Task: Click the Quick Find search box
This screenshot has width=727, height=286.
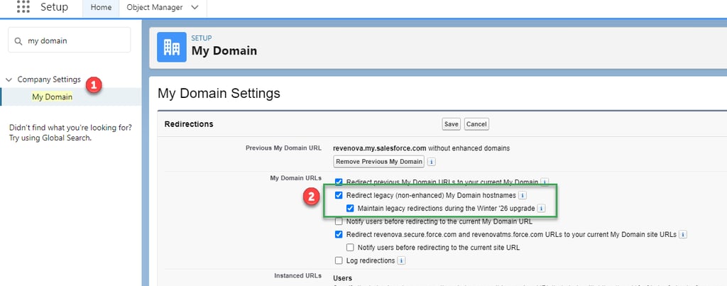Action: pyautogui.click(x=69, y=40)
